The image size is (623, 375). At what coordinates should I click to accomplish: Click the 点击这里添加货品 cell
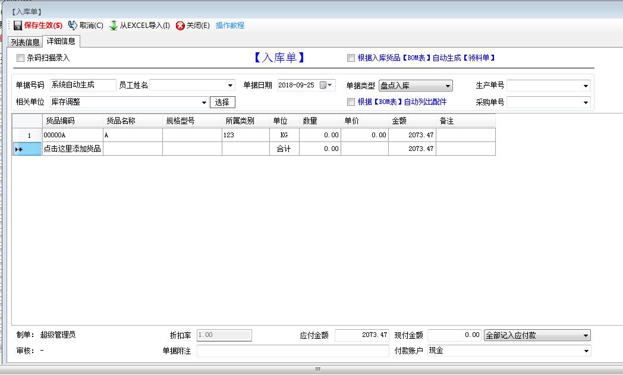pos(72,149)
